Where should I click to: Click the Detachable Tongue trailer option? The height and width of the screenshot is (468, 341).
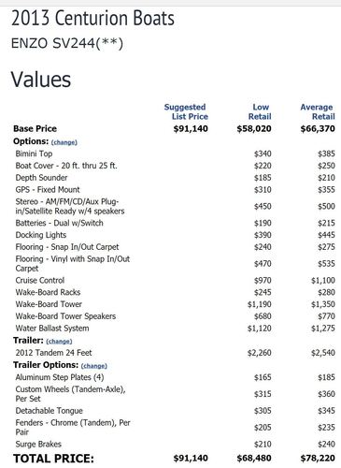tap(50, 411)
